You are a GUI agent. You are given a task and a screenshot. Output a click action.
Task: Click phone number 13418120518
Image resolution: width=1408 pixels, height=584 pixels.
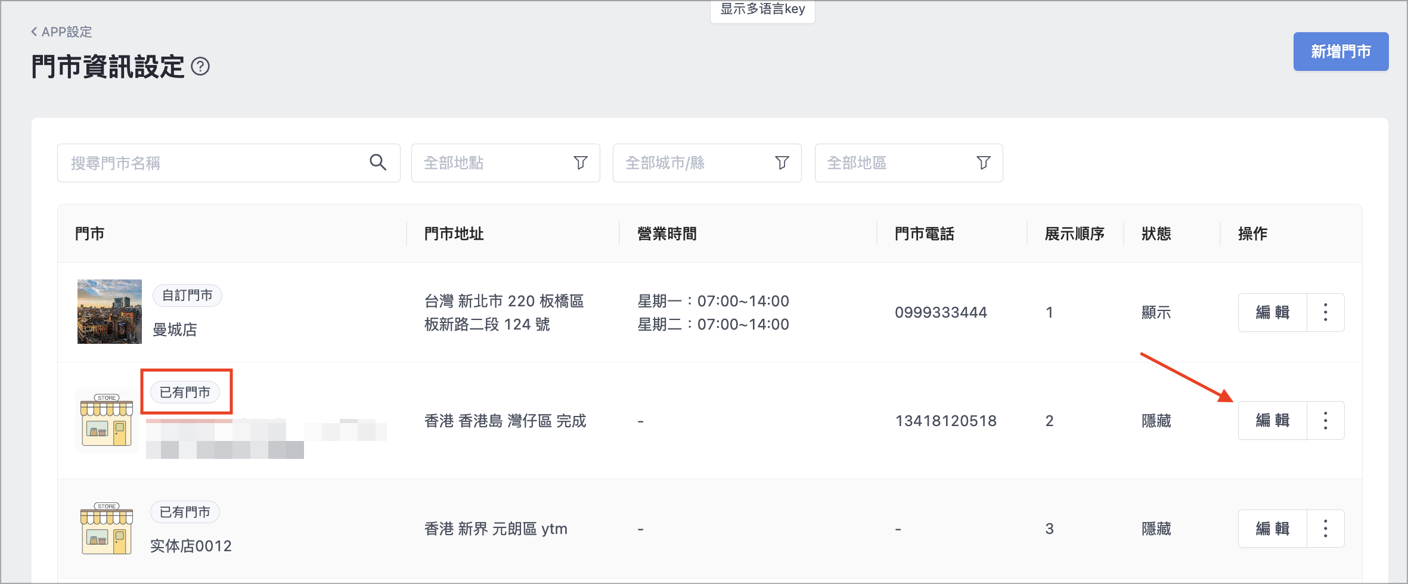pyautogui.click(x=946, y=421)
